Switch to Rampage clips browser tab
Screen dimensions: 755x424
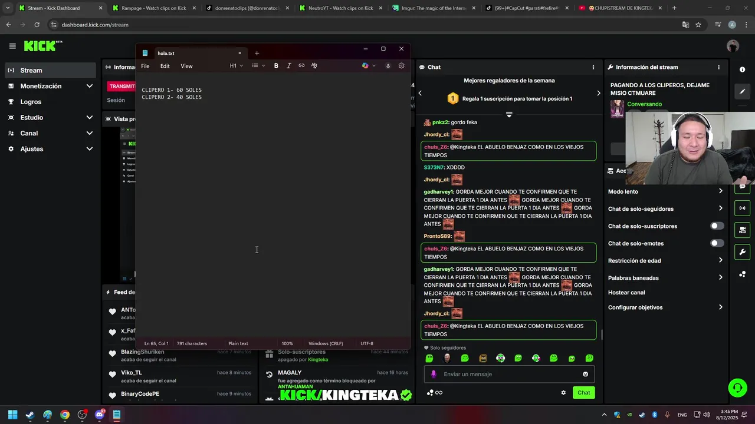(153, 8)
